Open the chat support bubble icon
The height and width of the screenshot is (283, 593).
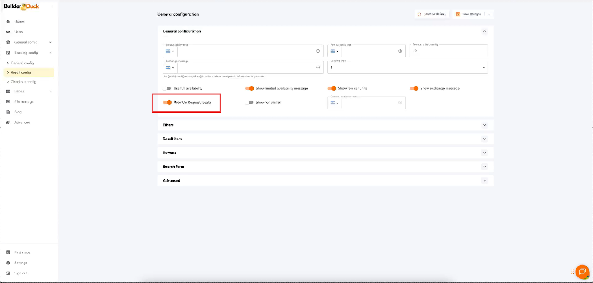click(x=582, y=272)
